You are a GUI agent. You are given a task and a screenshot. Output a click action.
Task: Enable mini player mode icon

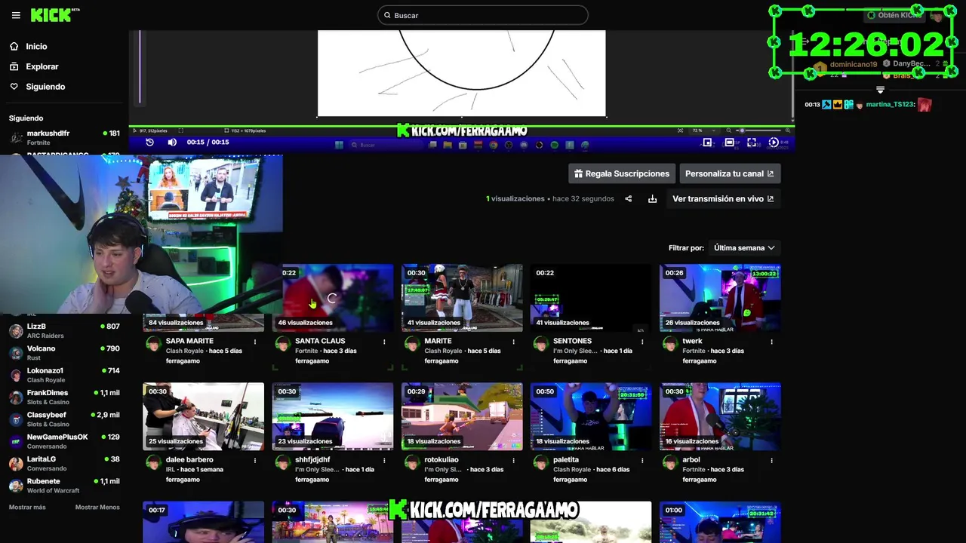tap(707, 142)
